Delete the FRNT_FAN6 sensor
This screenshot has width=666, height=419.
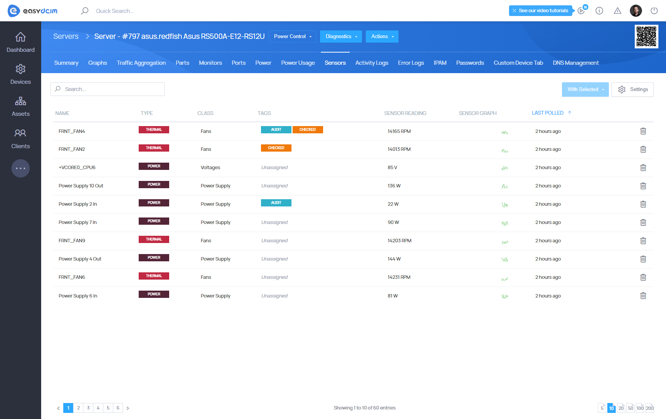643,277
